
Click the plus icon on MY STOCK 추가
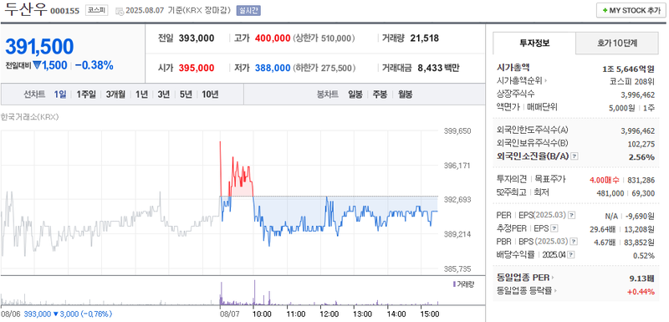click(x=605, y=11)
